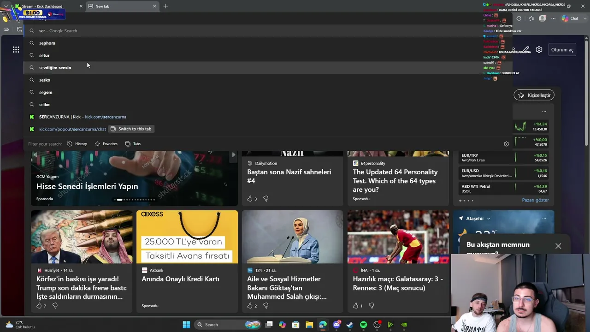Click the 'Switch to this tab' button
Image resolution: width=590 pixels, height=332 pixels.
point(131,129)
